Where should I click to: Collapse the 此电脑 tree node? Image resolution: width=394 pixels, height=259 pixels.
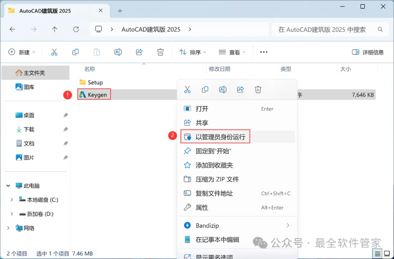pos(8,186)
